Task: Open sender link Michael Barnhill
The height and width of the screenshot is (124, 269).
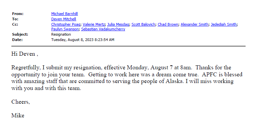Action: point(65,14)
